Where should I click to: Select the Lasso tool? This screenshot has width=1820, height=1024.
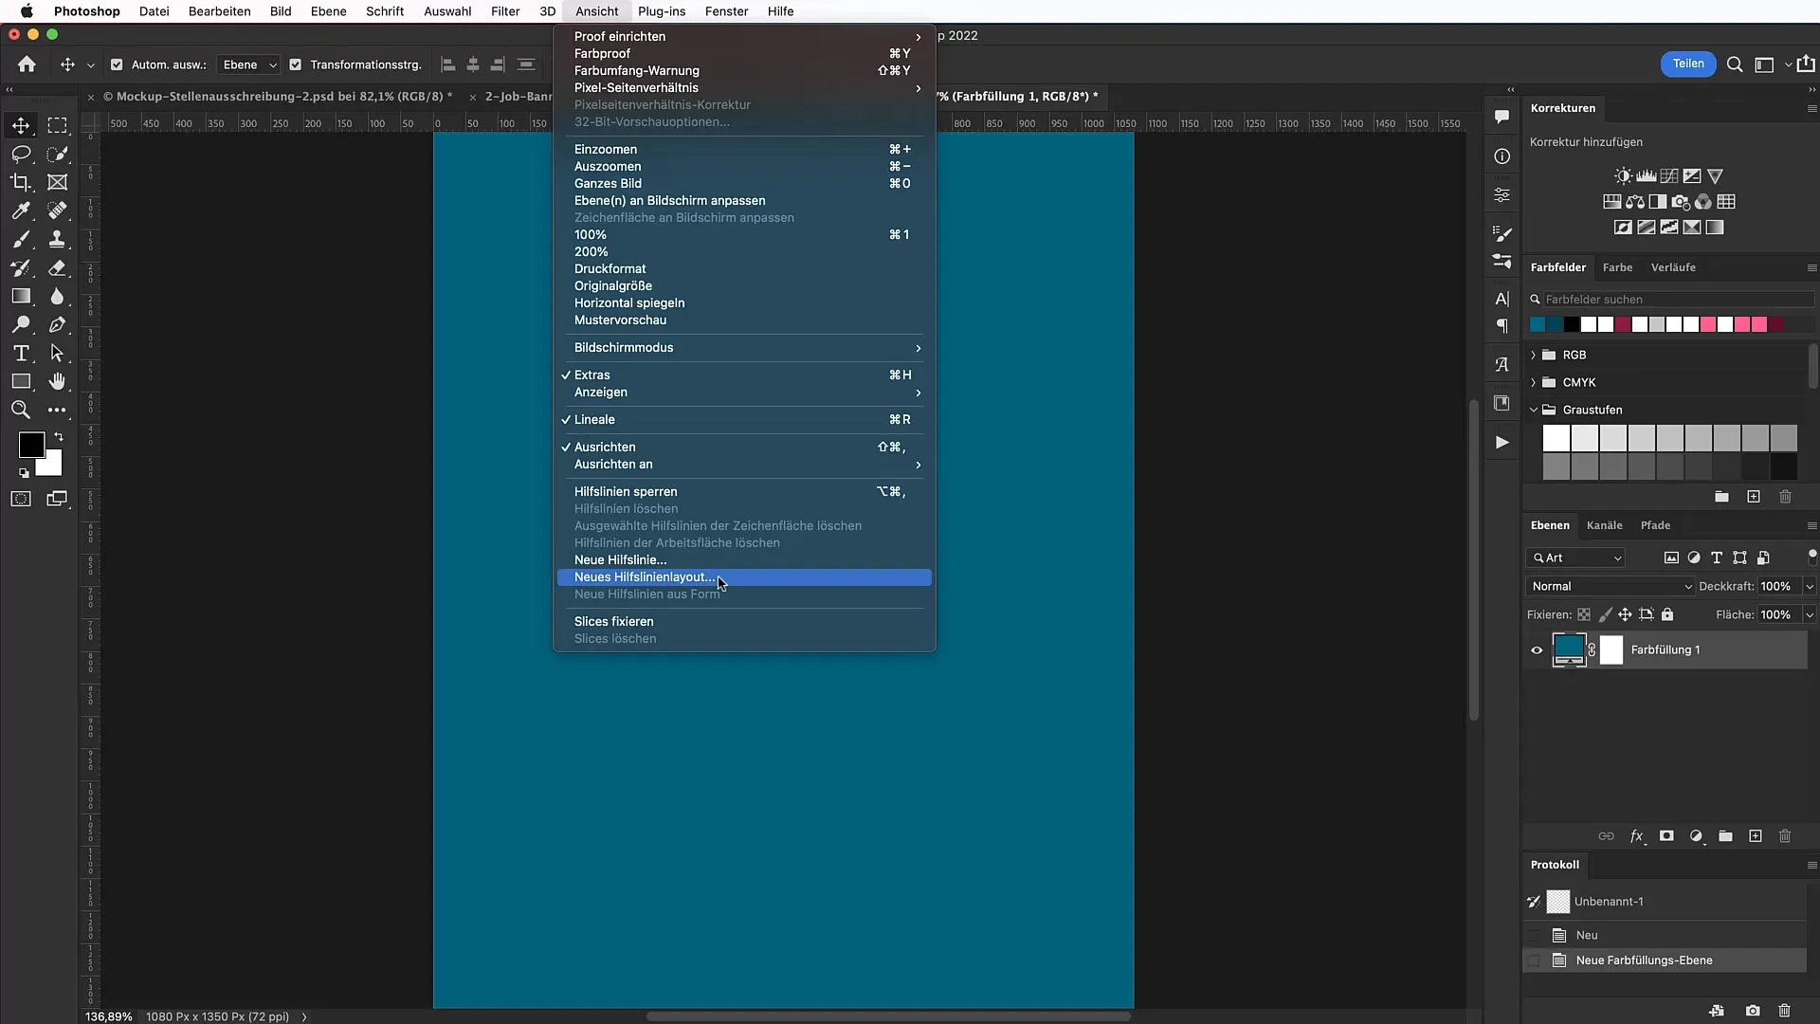[21, 154]
